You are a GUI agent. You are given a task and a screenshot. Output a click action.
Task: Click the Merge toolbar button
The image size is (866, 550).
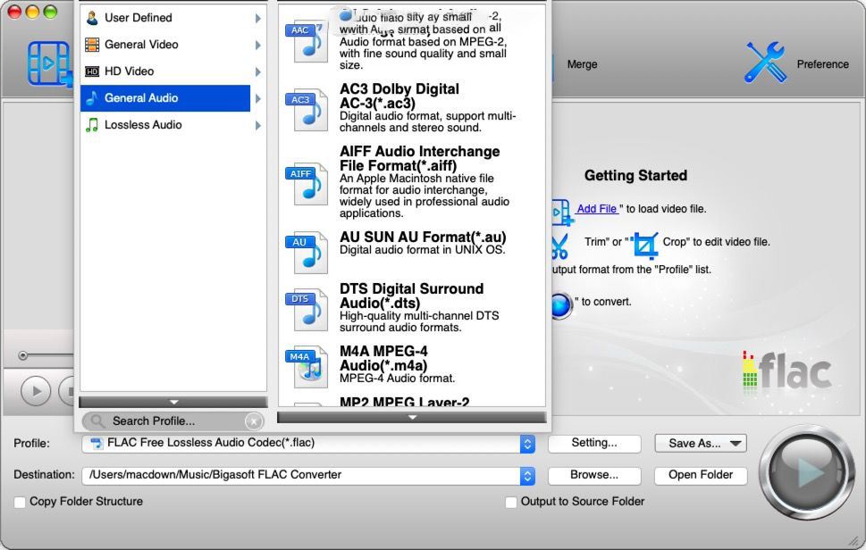[582, 64]
